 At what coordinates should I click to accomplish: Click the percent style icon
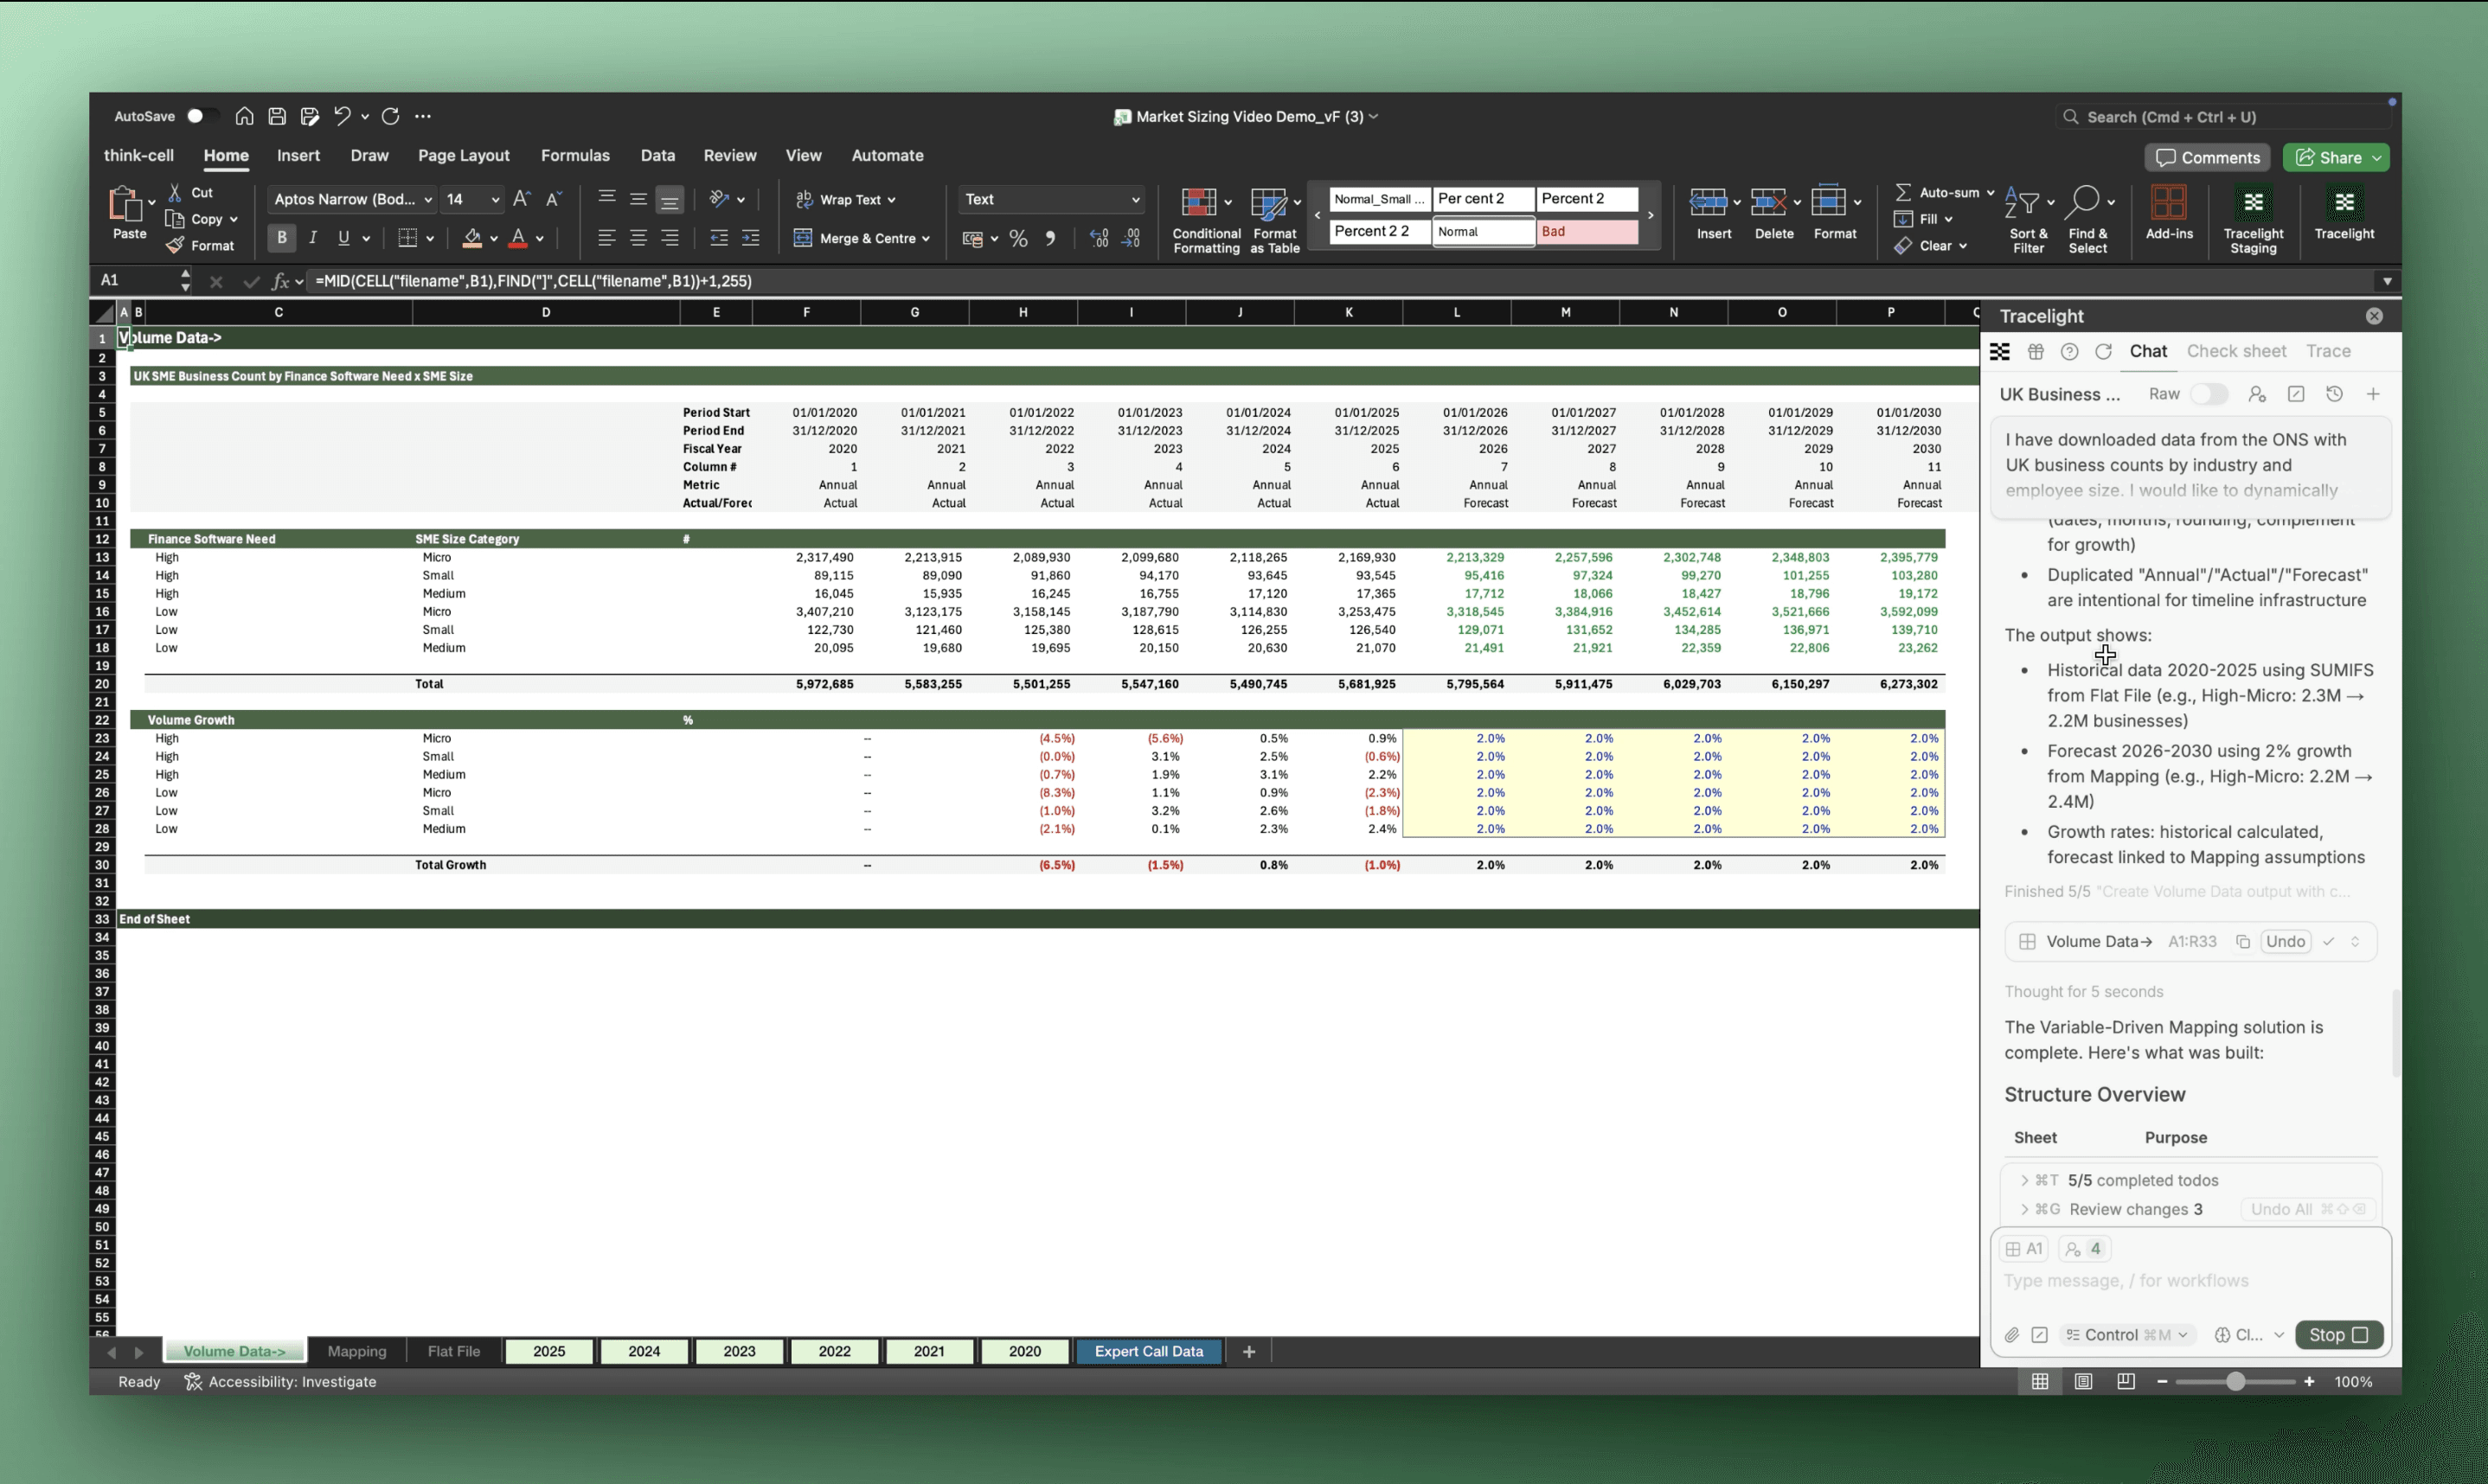[x=1018, y=238]
